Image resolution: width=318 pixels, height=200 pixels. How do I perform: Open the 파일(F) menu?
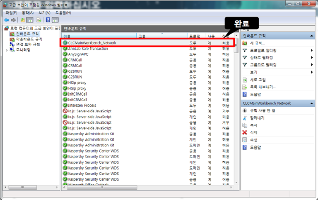[x=11, y=13]
